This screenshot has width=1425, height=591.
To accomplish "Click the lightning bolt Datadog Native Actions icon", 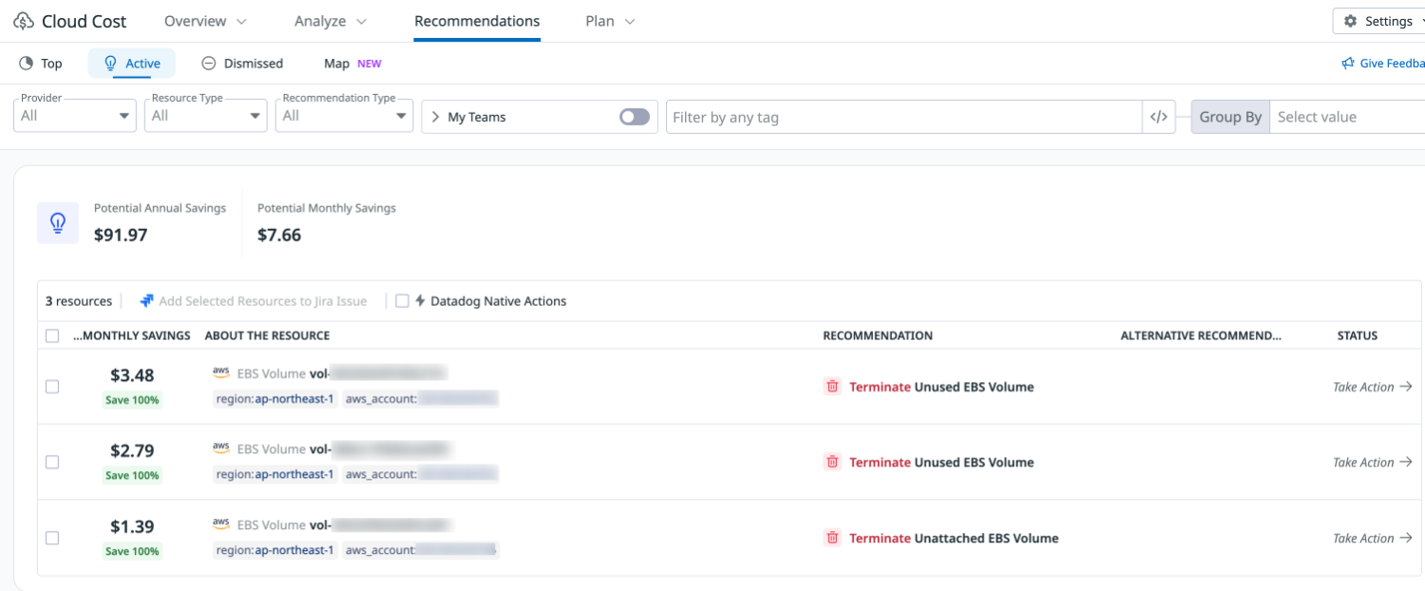I will coord(420,301).
